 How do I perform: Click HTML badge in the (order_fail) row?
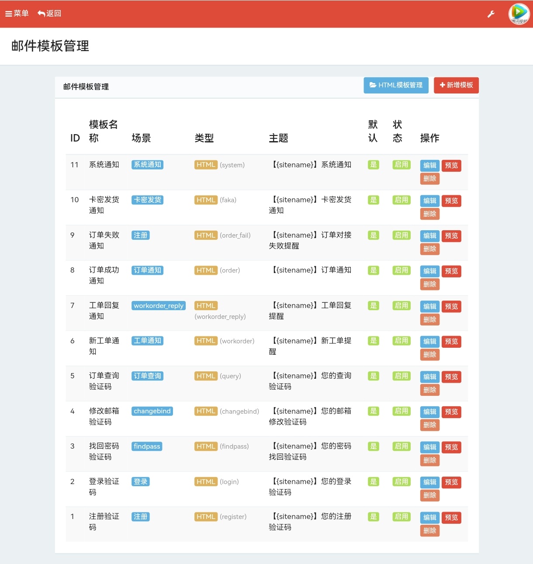click(206, 235)
